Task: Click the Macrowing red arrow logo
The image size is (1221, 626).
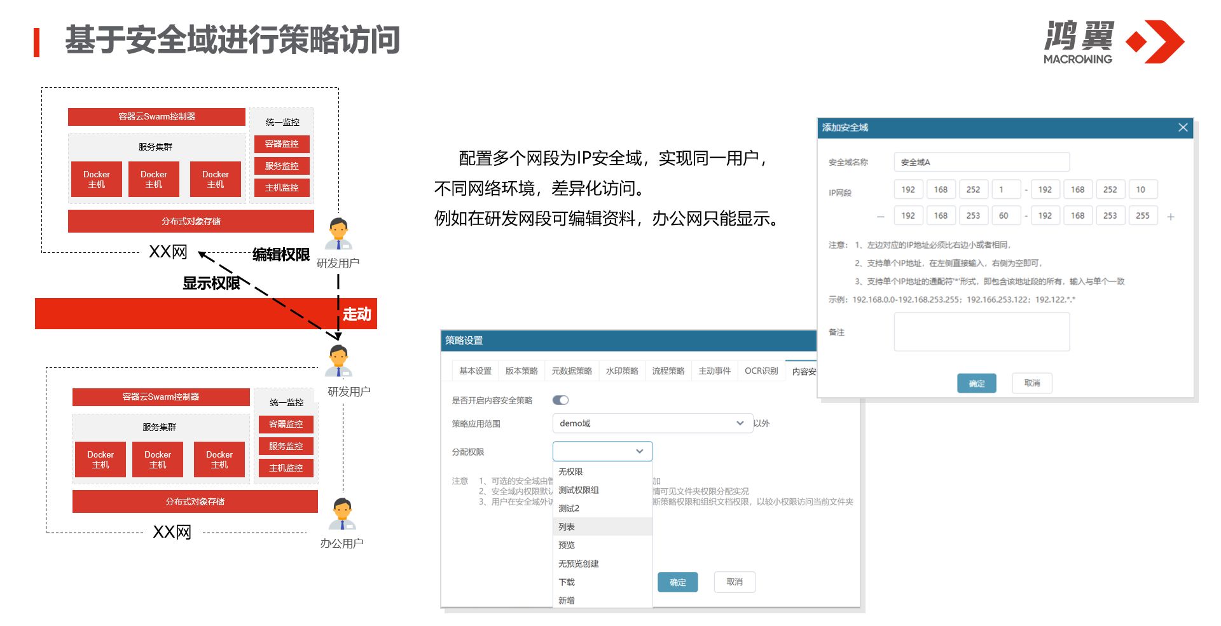Action: tap(1155, 42)
